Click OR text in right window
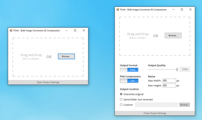This screenshot has height=120, width=202. 156,36
